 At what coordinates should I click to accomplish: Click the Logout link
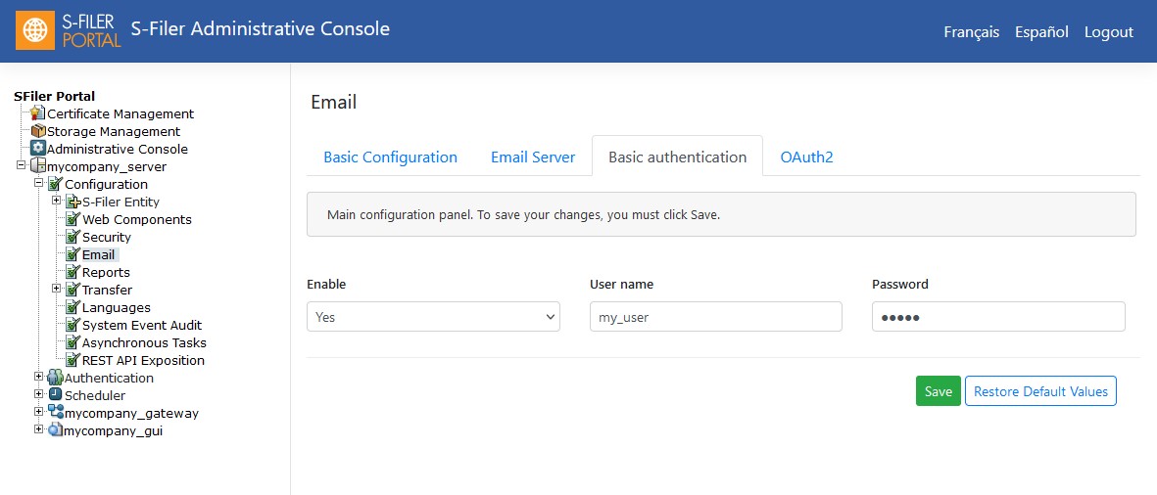(1108, 32)
